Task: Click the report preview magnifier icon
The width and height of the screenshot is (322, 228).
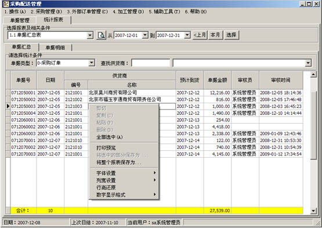Action: 101,35
